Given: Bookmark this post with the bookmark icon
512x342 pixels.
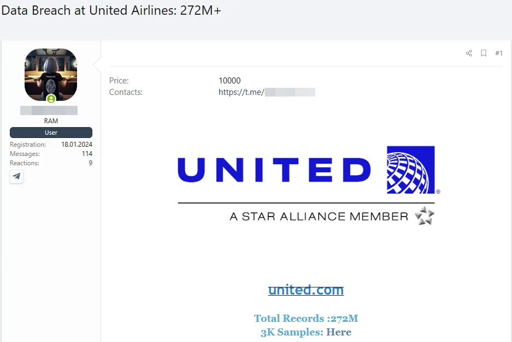Looking at the screenshot, I should pyautogui.click(x=484, y=53).
